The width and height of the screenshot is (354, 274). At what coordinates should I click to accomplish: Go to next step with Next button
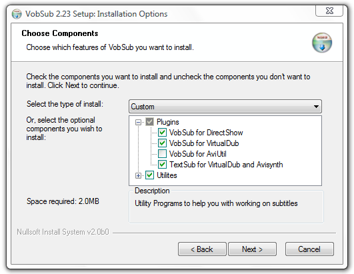click(252, 249)
